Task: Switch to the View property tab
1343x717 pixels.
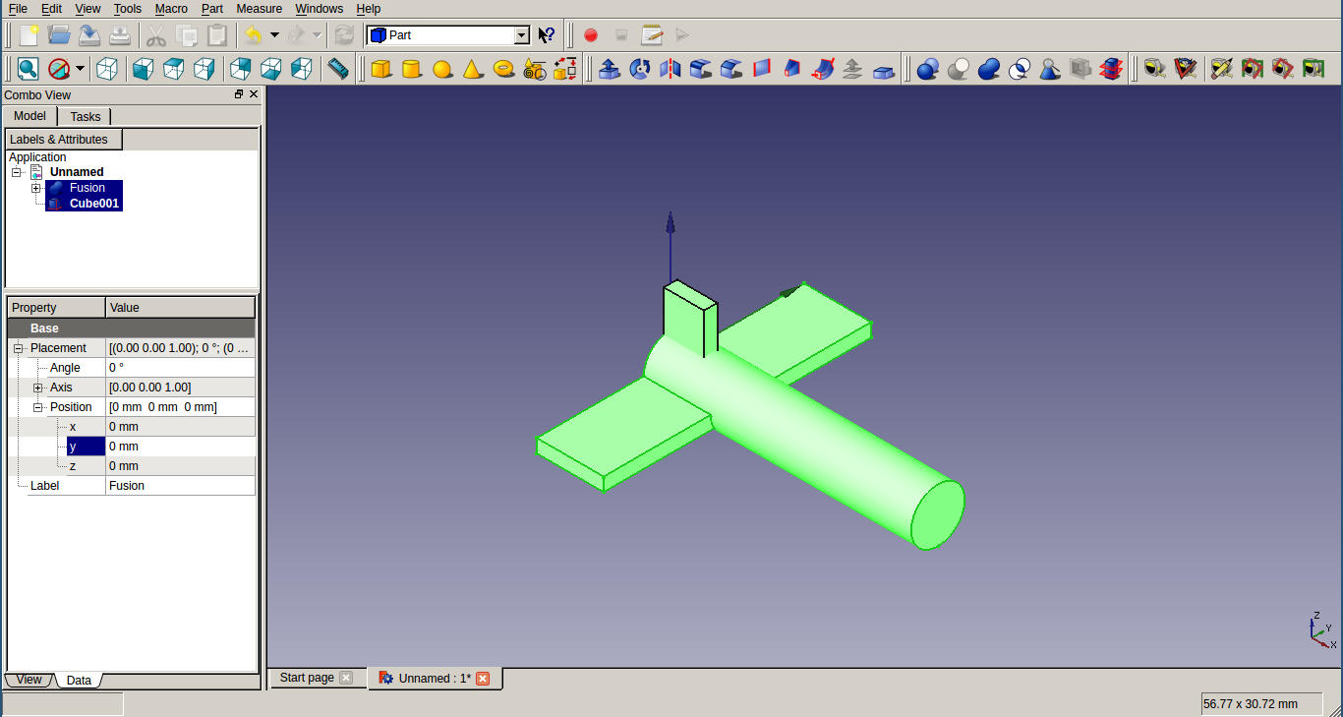Action: click(29, 680)
